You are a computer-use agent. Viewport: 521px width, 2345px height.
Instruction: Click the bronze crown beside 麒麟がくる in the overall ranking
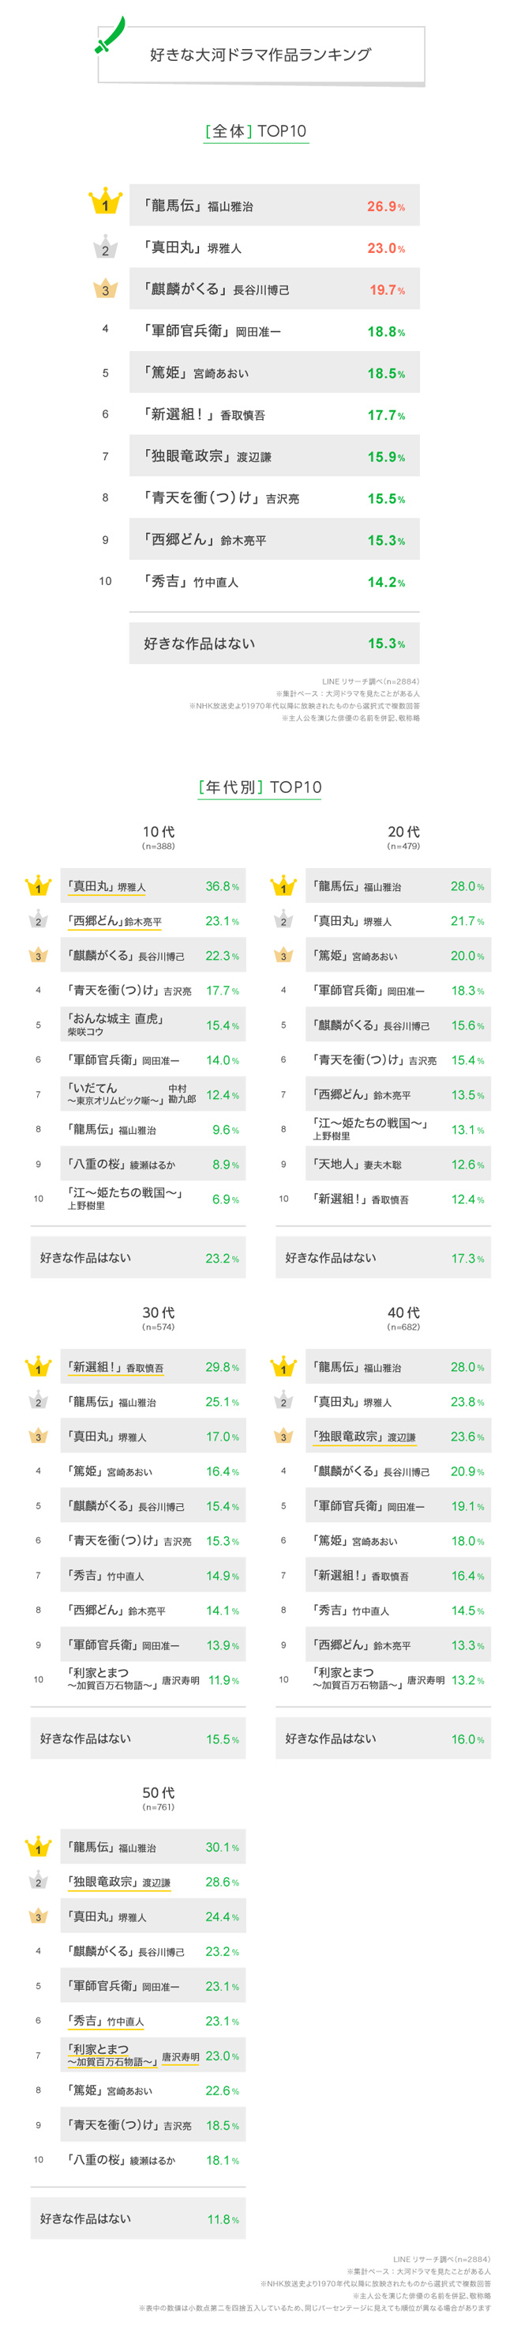point(106,289)
